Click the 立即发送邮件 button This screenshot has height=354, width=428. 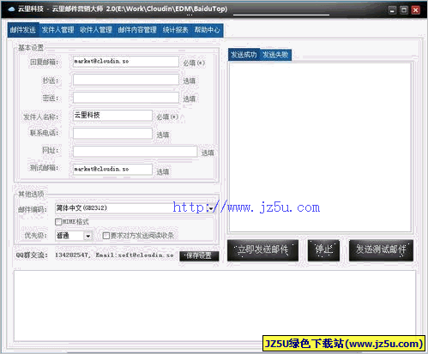[x=262, y=250]
